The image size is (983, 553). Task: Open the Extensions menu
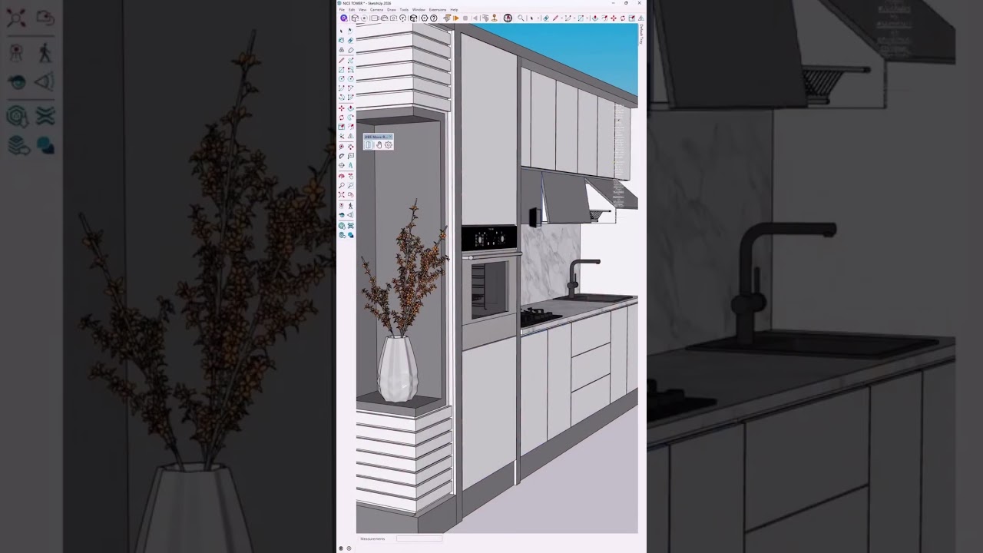click(438, 10)
